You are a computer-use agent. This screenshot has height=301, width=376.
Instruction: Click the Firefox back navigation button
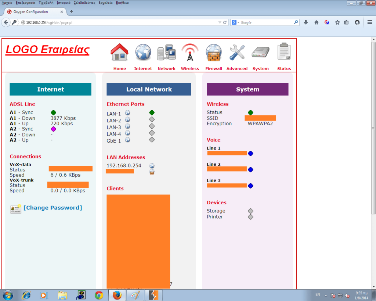click(x=6, y=22)
